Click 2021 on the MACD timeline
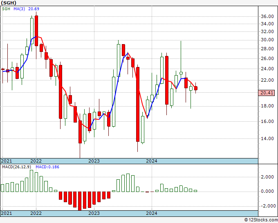278x223 pixels. pyautogui.click(x=7, y=213)
